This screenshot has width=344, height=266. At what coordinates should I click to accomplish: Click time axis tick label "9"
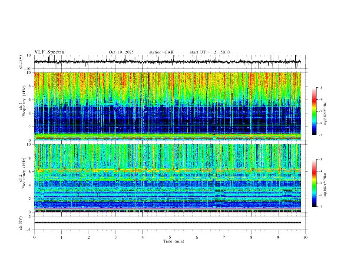coord(278,237)
